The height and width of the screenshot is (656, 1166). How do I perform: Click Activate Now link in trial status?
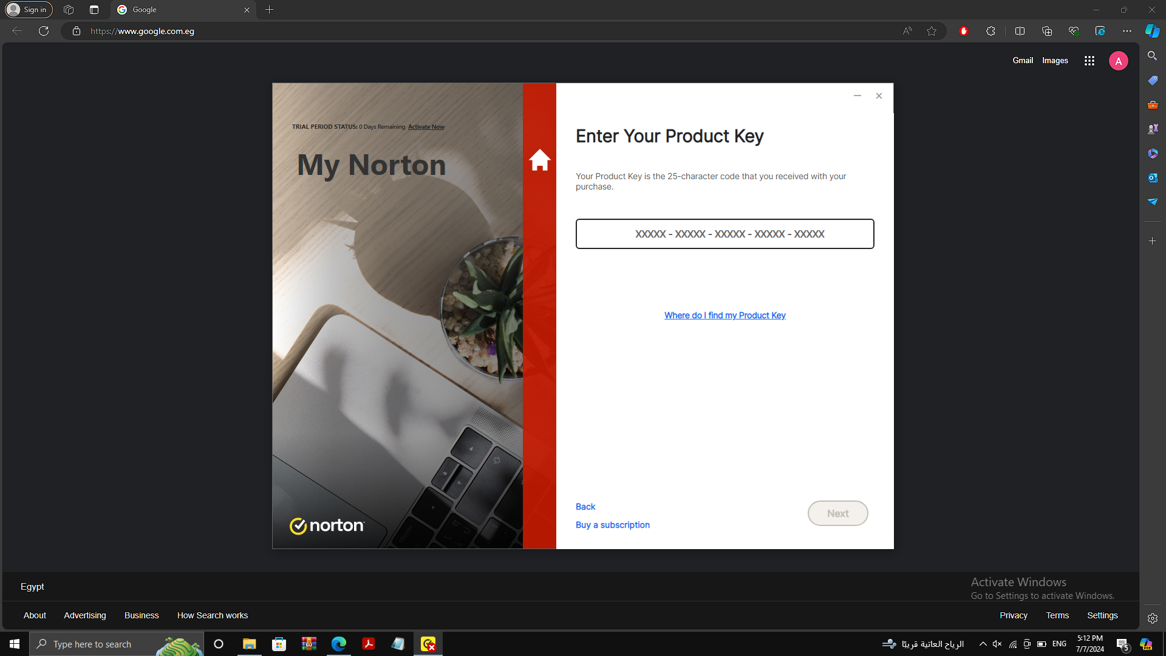[x=426, y=127]
